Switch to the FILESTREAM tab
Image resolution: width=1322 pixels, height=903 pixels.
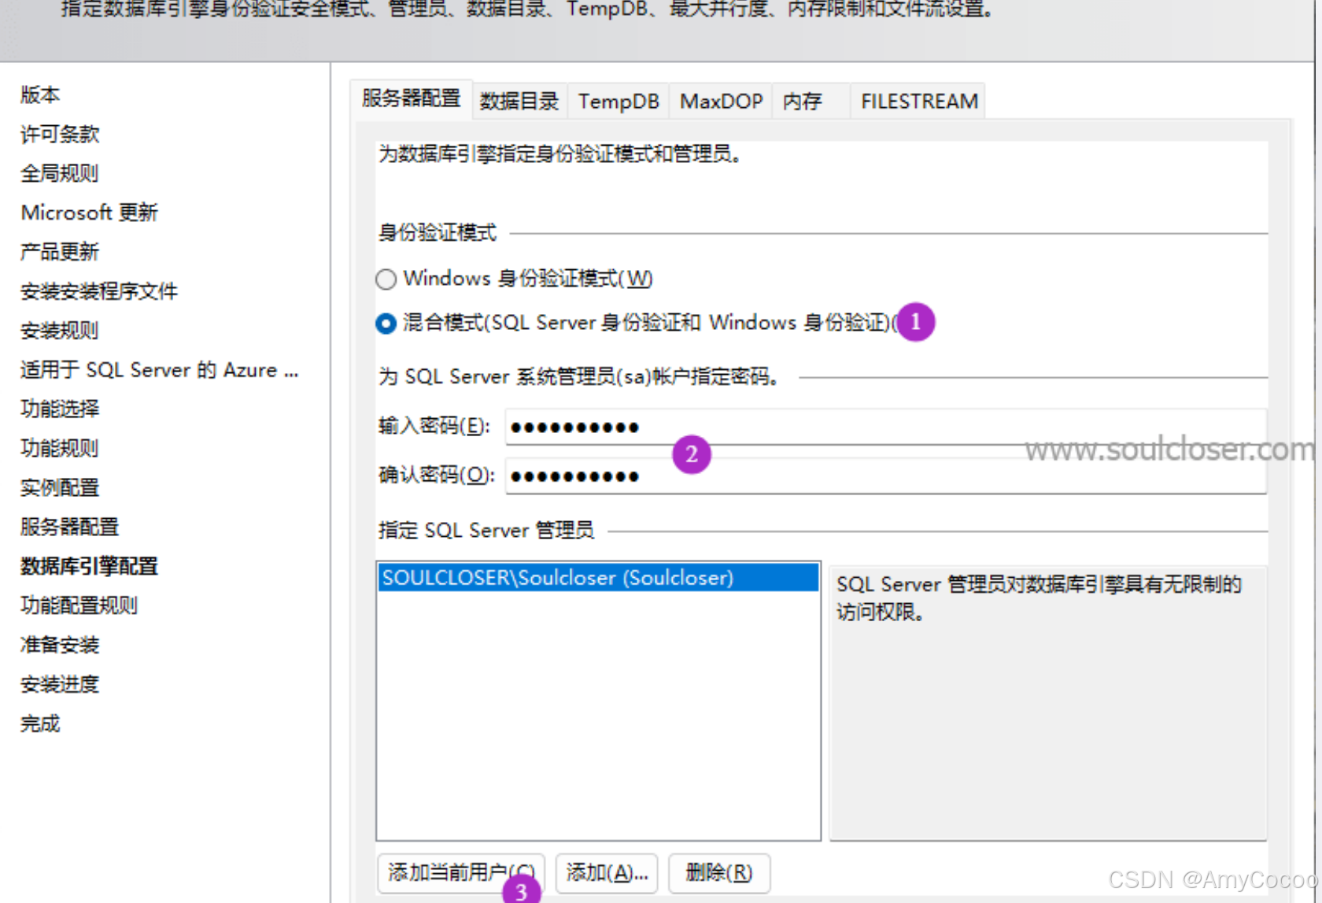click(917, 101)
